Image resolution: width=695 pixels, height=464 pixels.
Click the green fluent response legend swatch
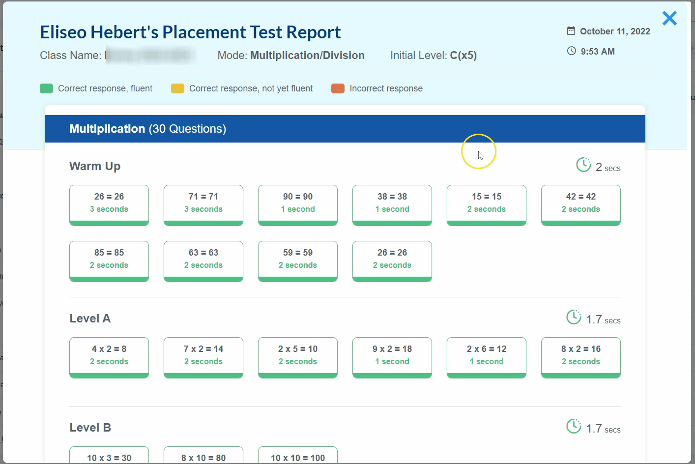pyautogui.click(x=46, y=88)
